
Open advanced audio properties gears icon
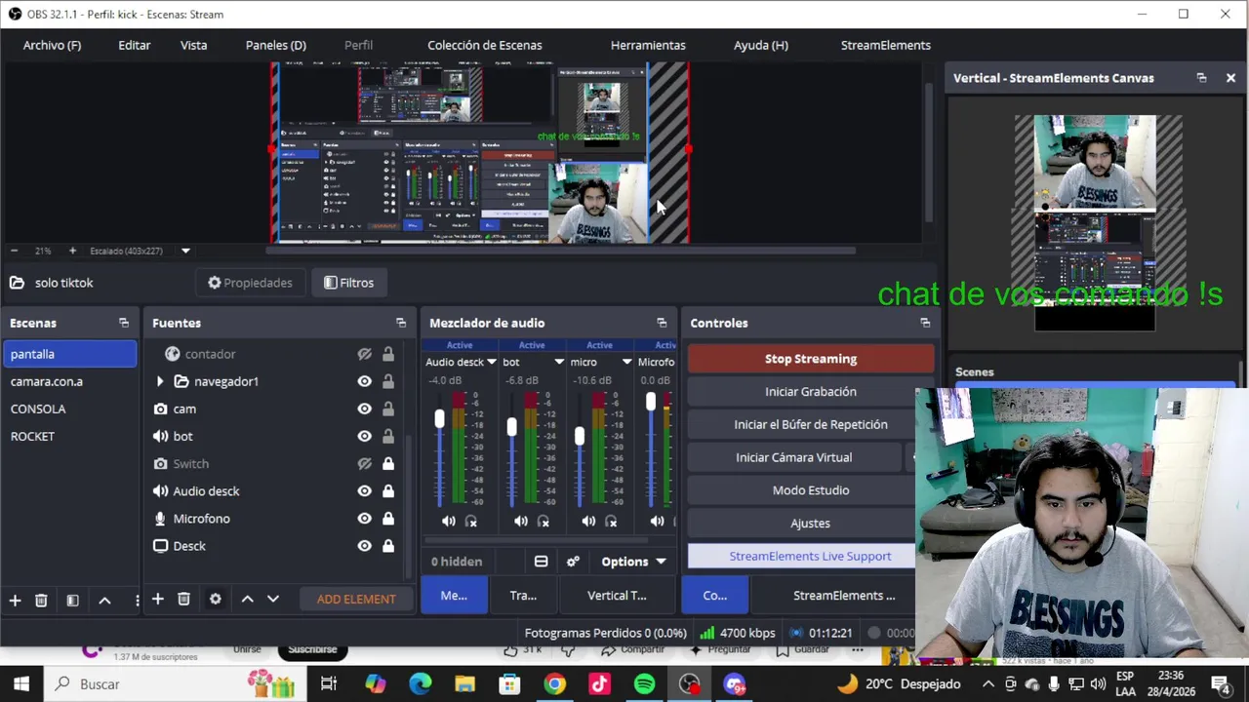click(573, 562)
